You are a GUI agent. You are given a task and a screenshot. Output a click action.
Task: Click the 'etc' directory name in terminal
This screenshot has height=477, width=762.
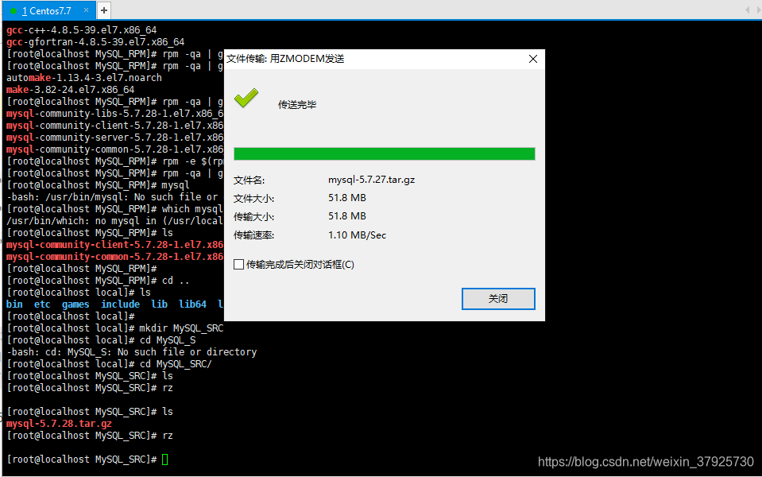[42, 304]
